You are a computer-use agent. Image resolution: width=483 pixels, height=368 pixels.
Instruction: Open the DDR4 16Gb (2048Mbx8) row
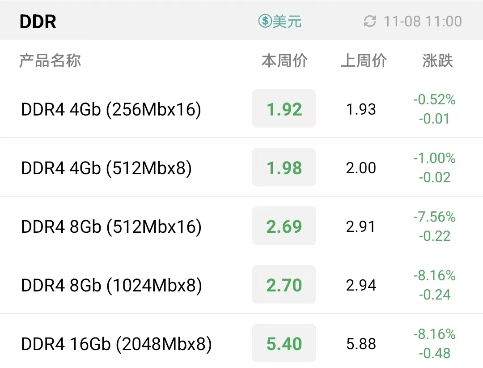(241, 341)
